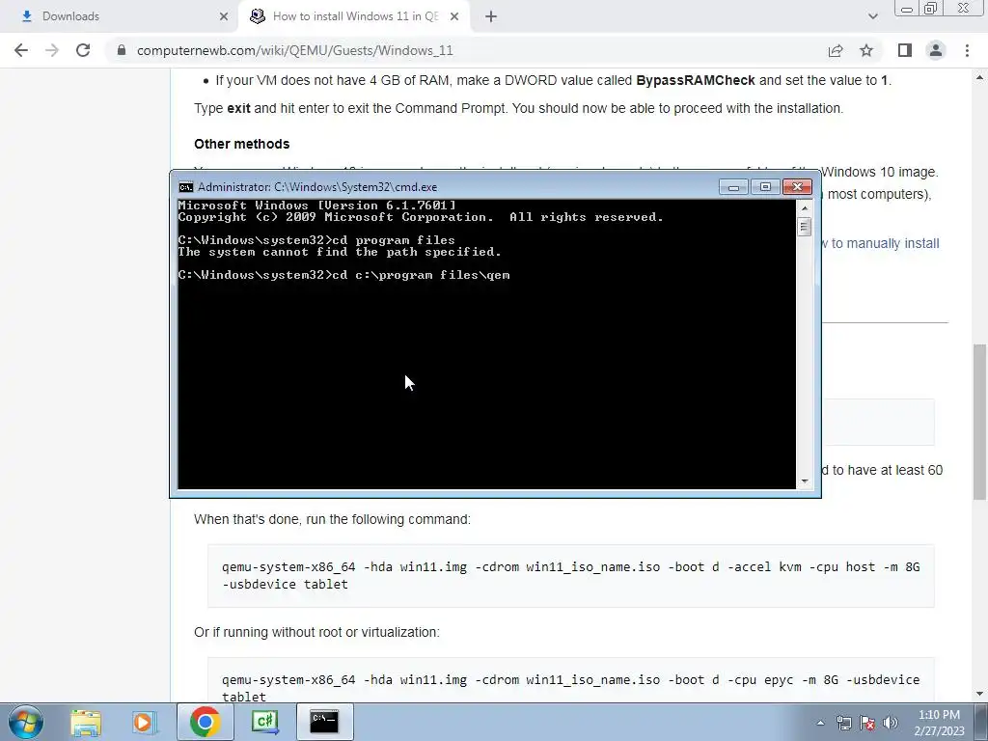Follow the 'to manually install' link
The height and width of the screenshot is (741, 988).
[885, 243]
